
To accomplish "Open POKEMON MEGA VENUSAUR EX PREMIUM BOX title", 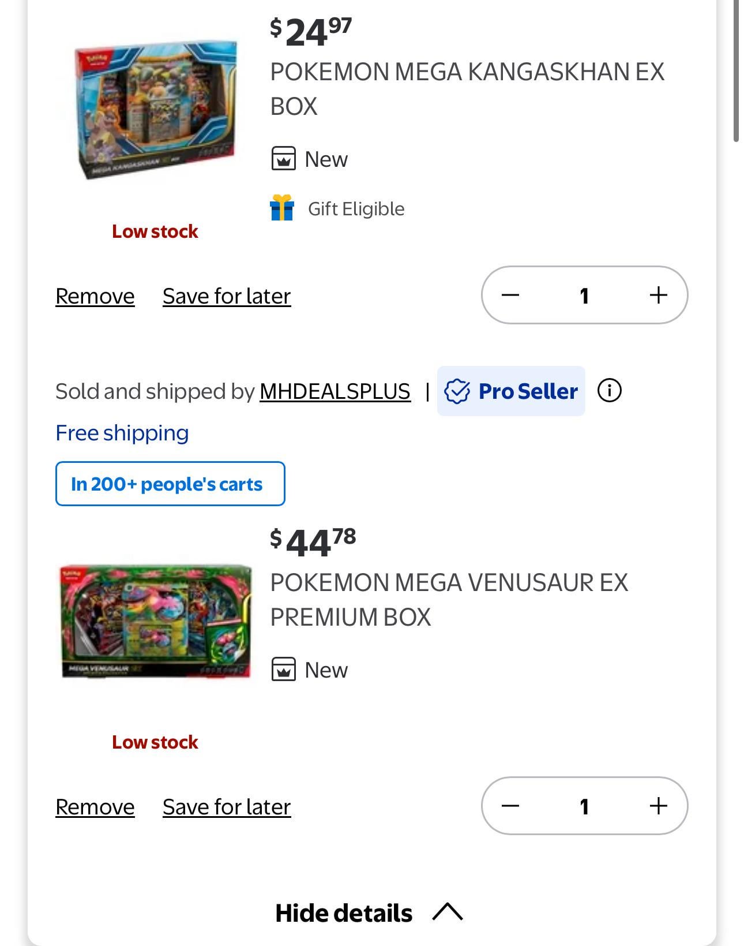I will [x=449, y=600].
